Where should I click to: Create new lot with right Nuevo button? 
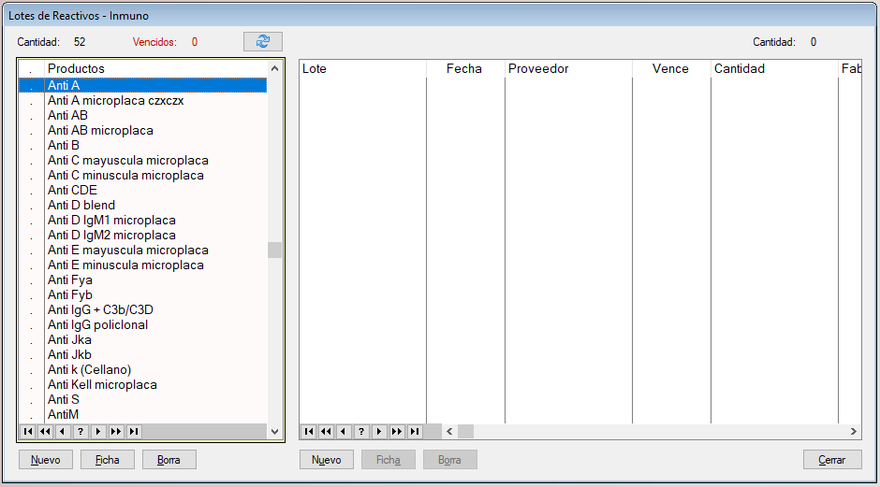coord(326,460)
